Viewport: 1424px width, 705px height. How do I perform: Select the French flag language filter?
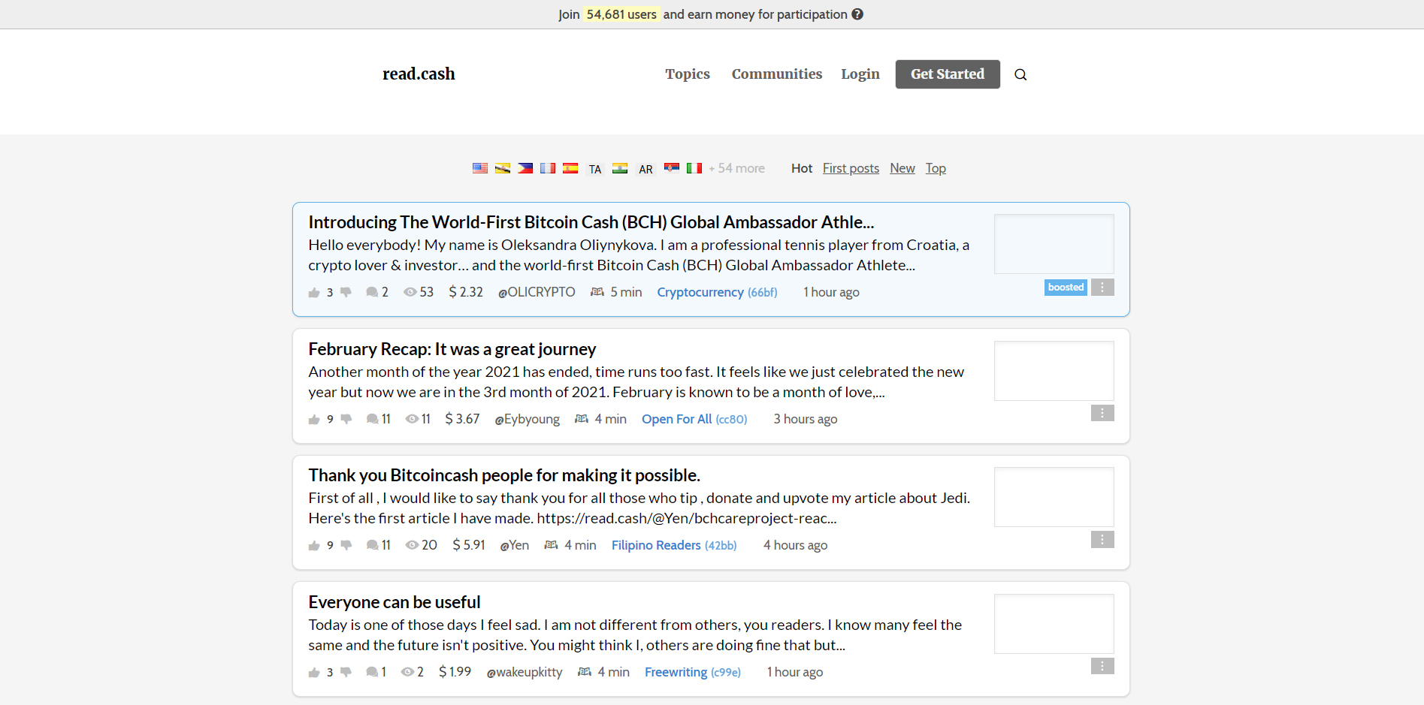548,168
